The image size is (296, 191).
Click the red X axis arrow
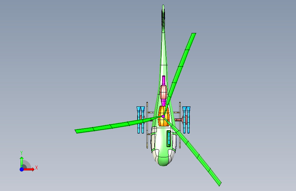[x=29, y=169]
